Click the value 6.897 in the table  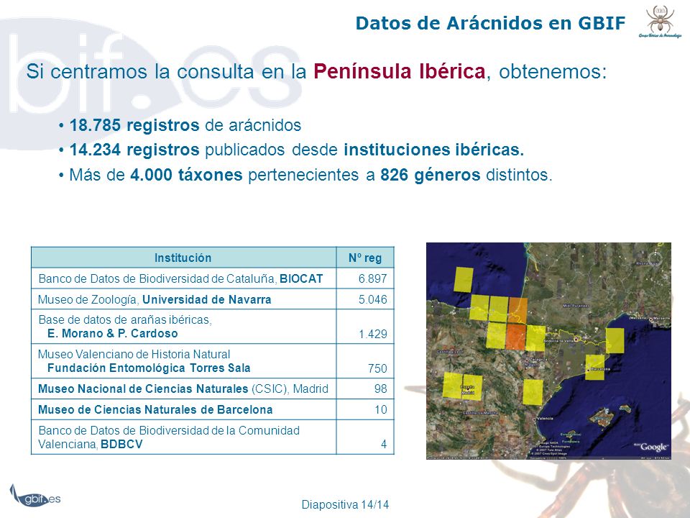point(372,278)
